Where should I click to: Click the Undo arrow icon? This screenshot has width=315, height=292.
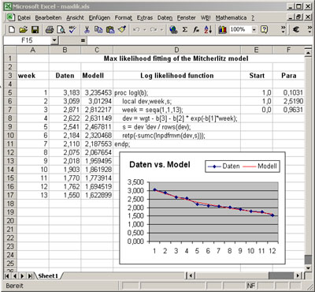(136, 29)
